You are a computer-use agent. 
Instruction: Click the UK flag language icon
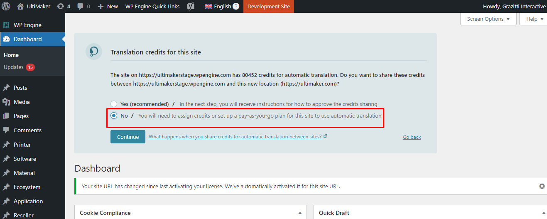(208, 6)
